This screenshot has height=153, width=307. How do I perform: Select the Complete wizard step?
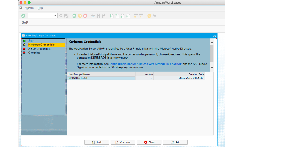click(34, 53)
